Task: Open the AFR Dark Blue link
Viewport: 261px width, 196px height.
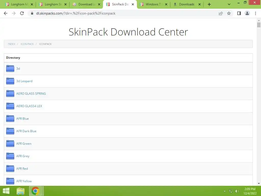Action: [26, 131]
